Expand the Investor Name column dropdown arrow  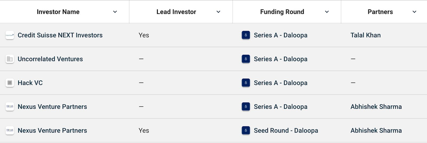pos(115,12)
